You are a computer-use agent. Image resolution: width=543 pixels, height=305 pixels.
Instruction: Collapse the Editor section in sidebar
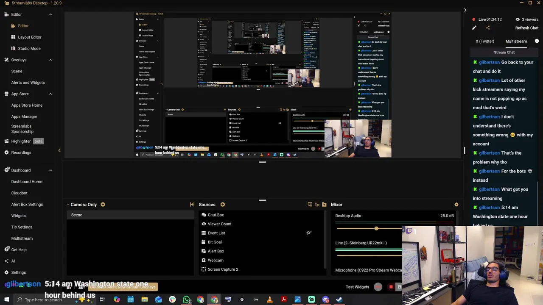pos(50,14)
